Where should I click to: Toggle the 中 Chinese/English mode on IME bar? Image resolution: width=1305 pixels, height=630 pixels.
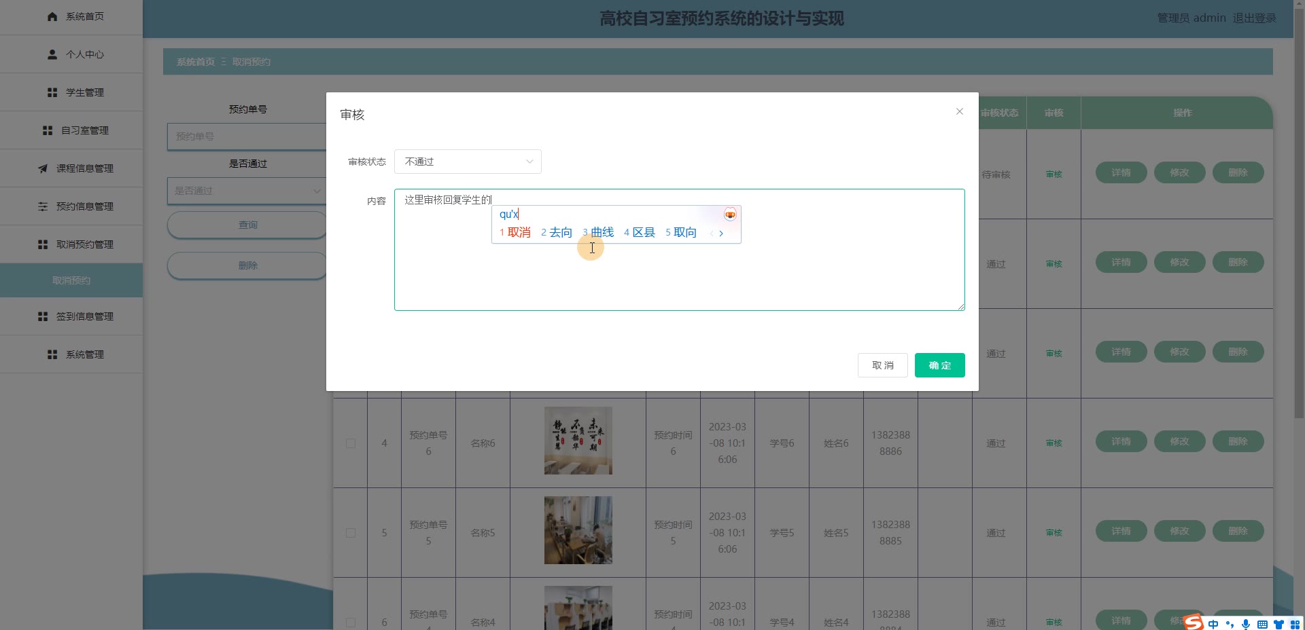[x=1213, y=624]
